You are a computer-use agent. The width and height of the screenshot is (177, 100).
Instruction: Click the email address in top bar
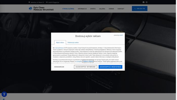click(x=54, y=2)
